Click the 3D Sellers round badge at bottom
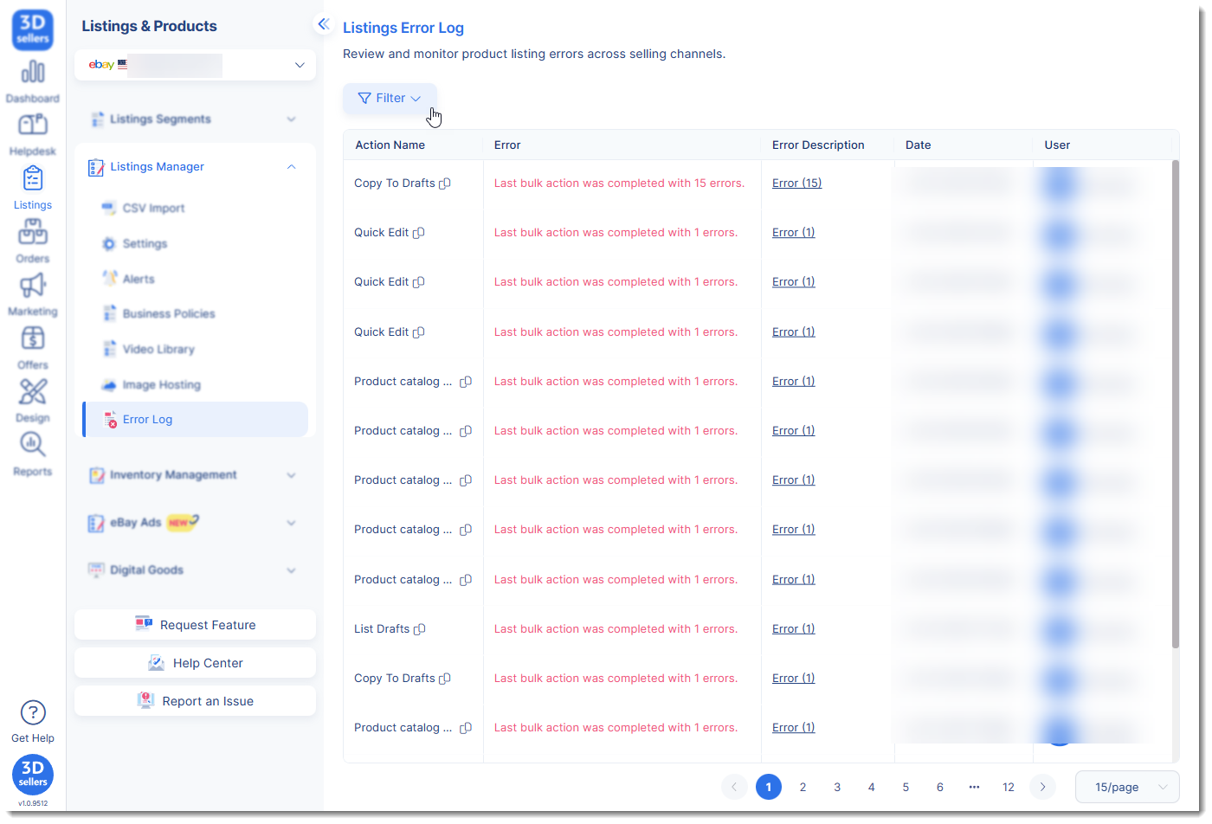 point(33,775)
